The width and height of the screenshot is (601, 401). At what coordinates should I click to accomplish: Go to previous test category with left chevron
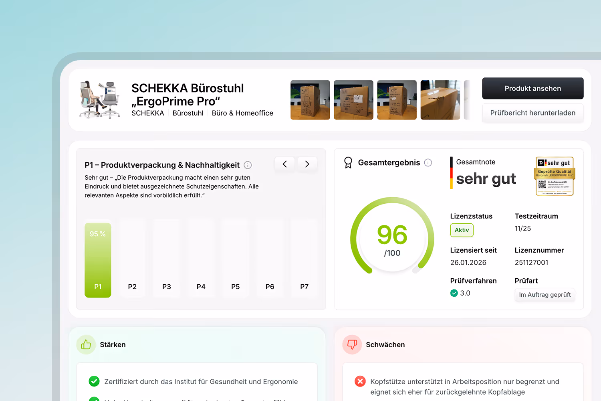pos(284,164)
